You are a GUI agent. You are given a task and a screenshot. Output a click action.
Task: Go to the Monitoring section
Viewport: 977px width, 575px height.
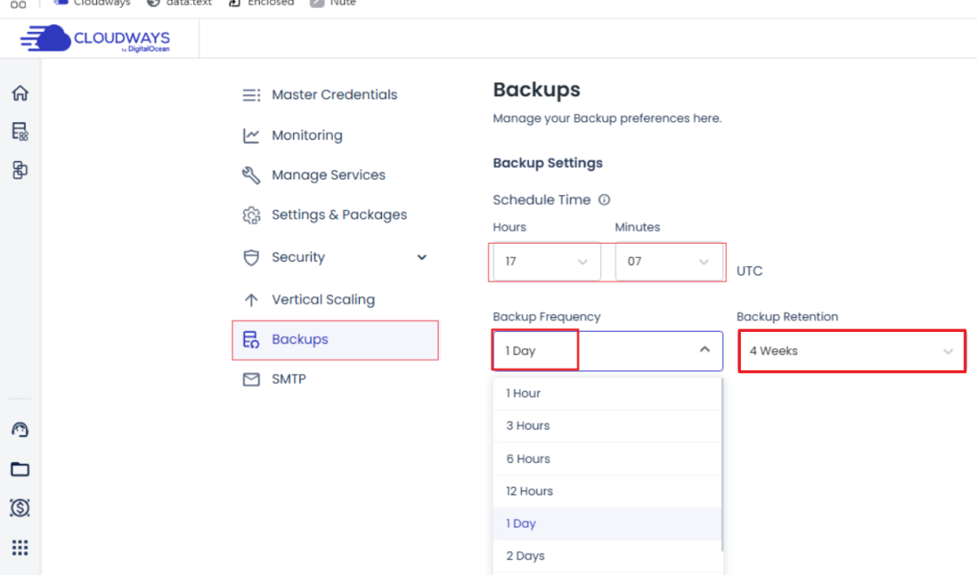coord(306,136)
